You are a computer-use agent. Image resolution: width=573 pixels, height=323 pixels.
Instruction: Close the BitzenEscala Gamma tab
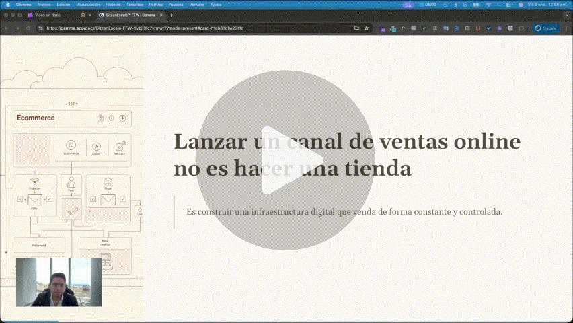[159, 15]
